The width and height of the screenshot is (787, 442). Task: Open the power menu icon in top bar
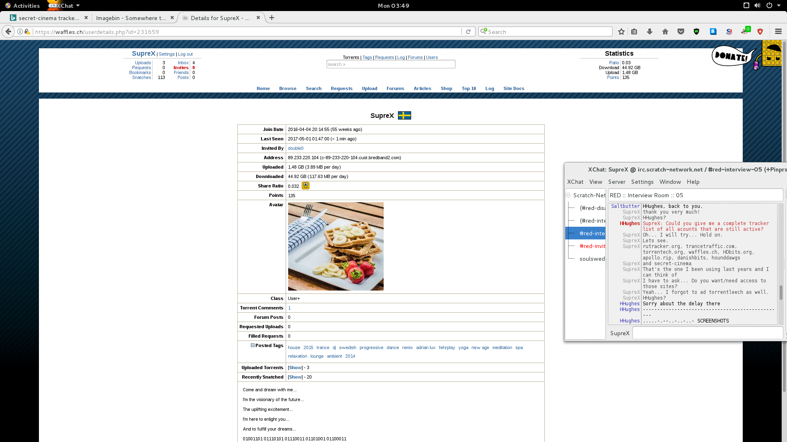[x=769, y=5]
